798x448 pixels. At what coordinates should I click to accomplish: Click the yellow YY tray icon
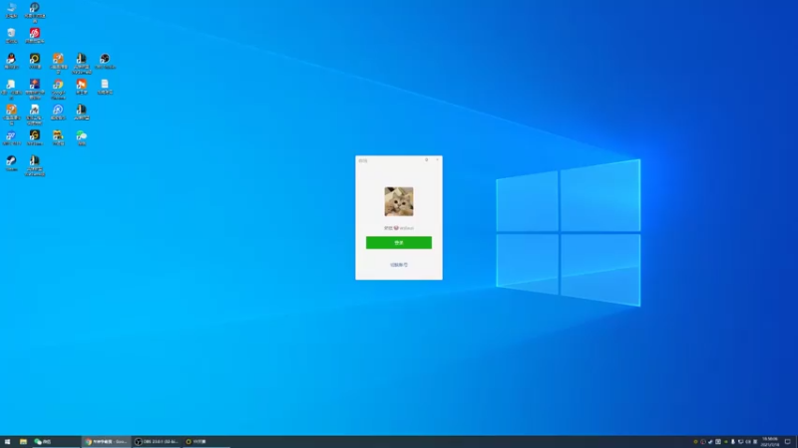coord(695,442)
